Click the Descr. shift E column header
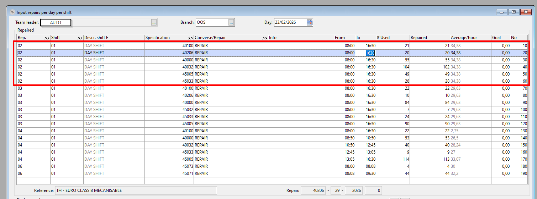The height and width of the screenshot is (199, 537). coord(114,38)
